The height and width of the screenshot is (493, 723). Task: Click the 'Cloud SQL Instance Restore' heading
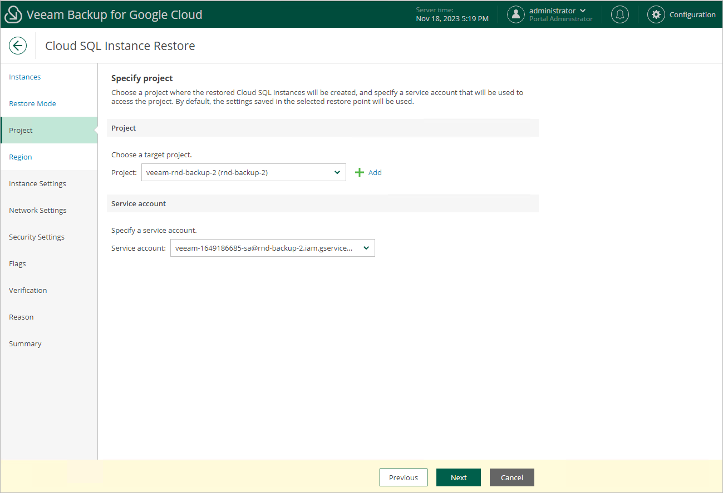pyautogui.click(x=120, y=46)
